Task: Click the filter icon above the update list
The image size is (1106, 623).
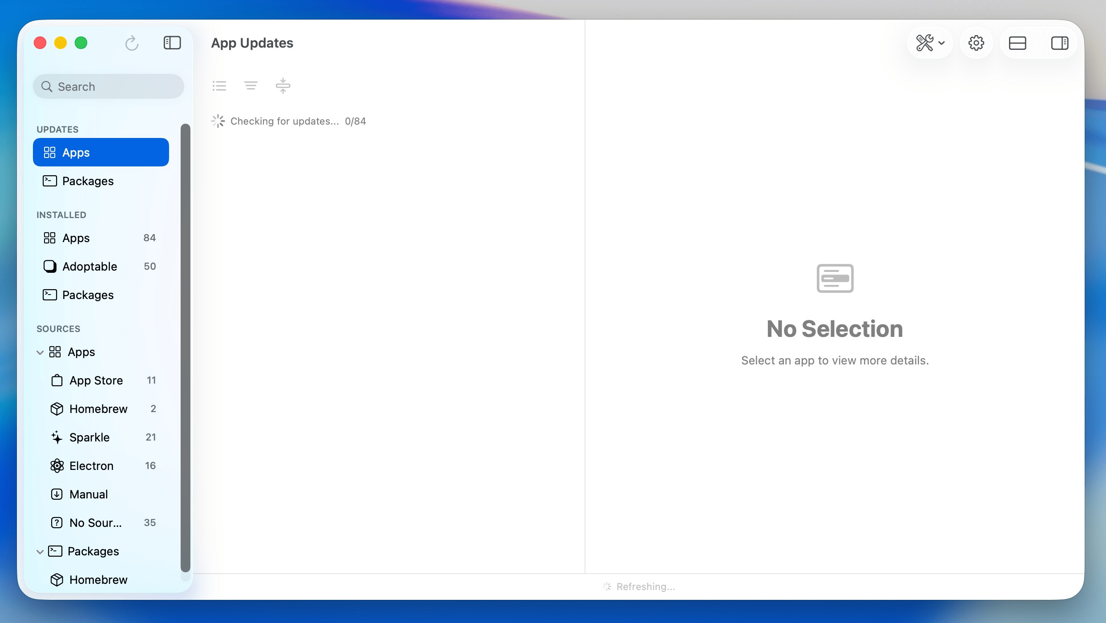Action: [x=250, y=85]
